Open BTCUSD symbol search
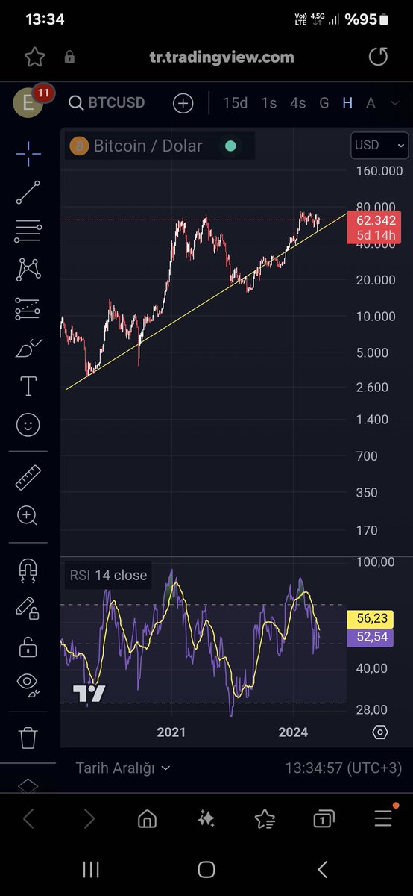Image resolution: width=413 pixels, height=896 pixels. (x=107, y=102)
